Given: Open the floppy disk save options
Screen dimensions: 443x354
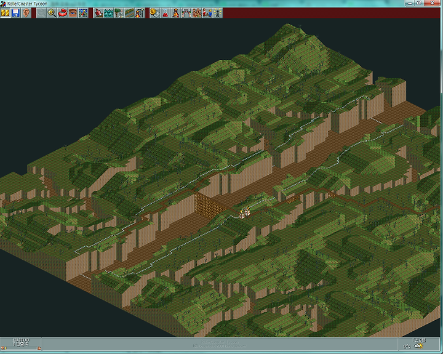Looking at the screenshot, I should pyautogui.click(x=15, y=13).
